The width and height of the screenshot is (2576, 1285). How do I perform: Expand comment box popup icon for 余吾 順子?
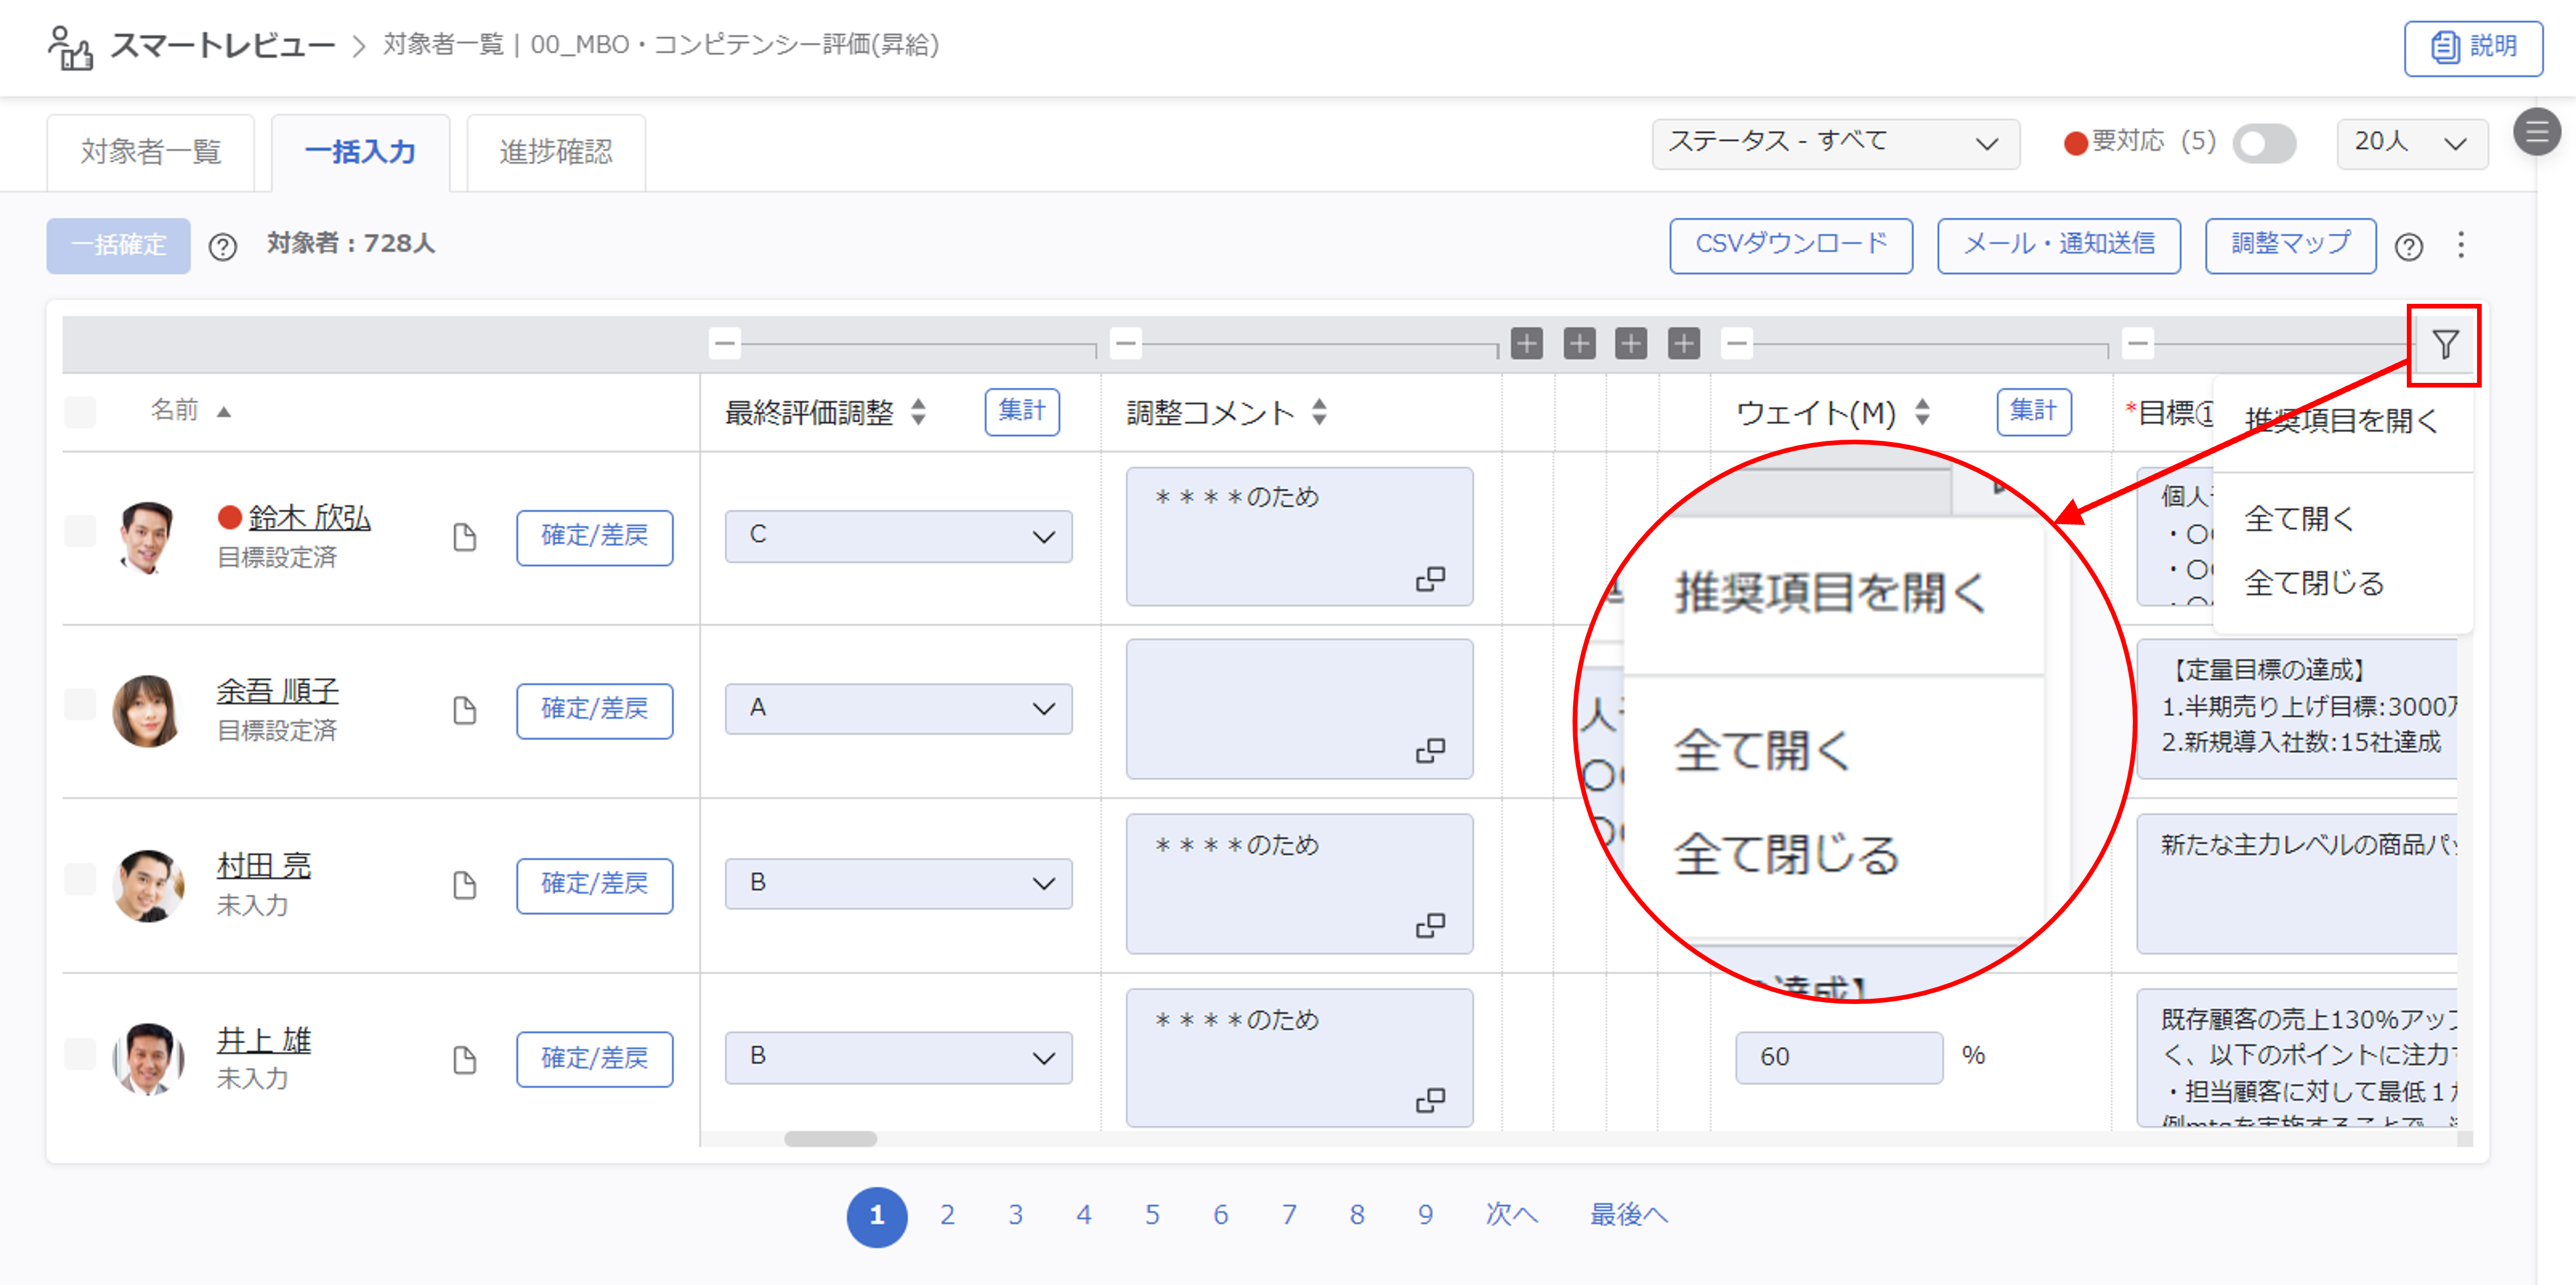coord(1430,751)
